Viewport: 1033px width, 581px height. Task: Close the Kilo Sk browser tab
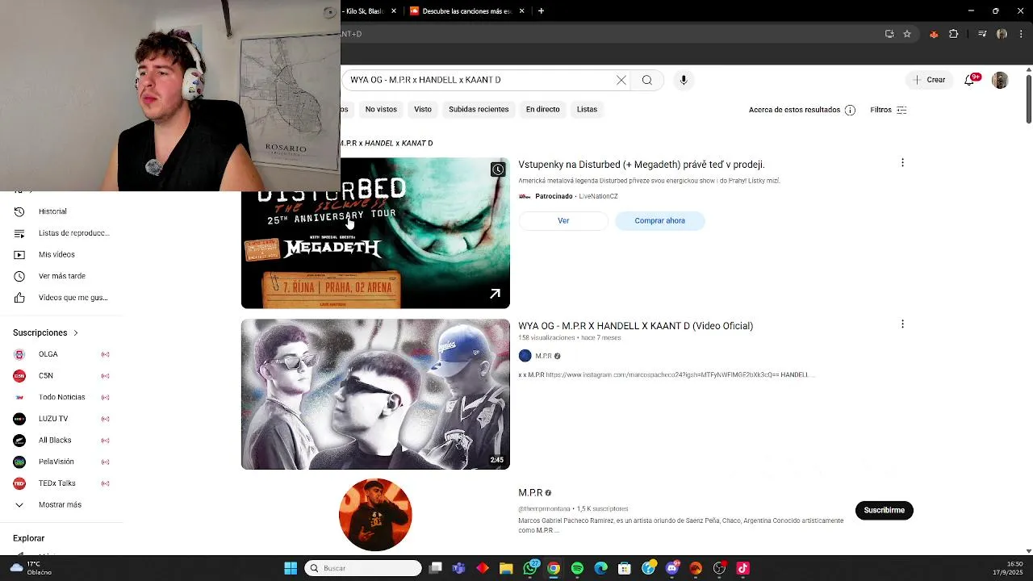394,11
